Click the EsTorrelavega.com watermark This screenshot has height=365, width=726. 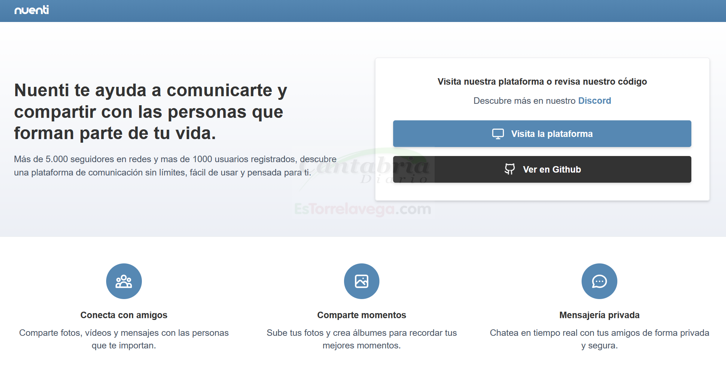[x=362, y=209]
